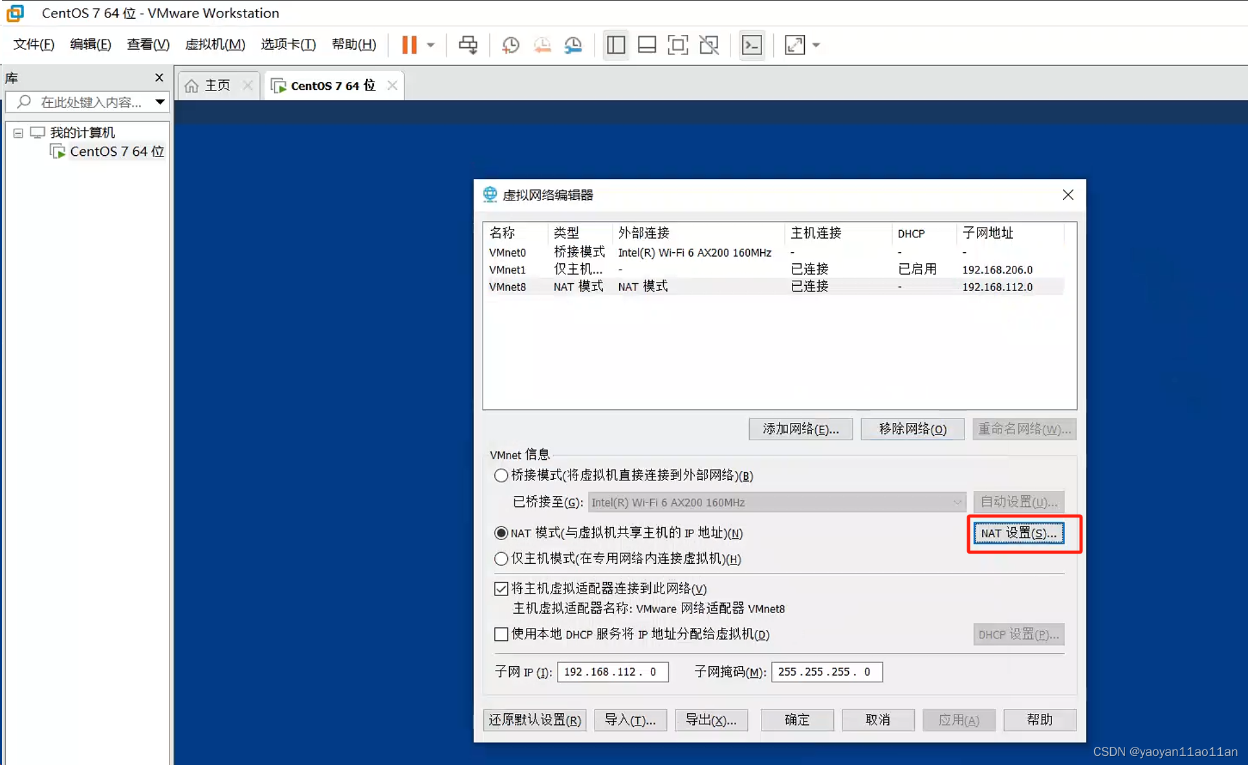Collapse the 我的计算机 tree node

(18, 133)
